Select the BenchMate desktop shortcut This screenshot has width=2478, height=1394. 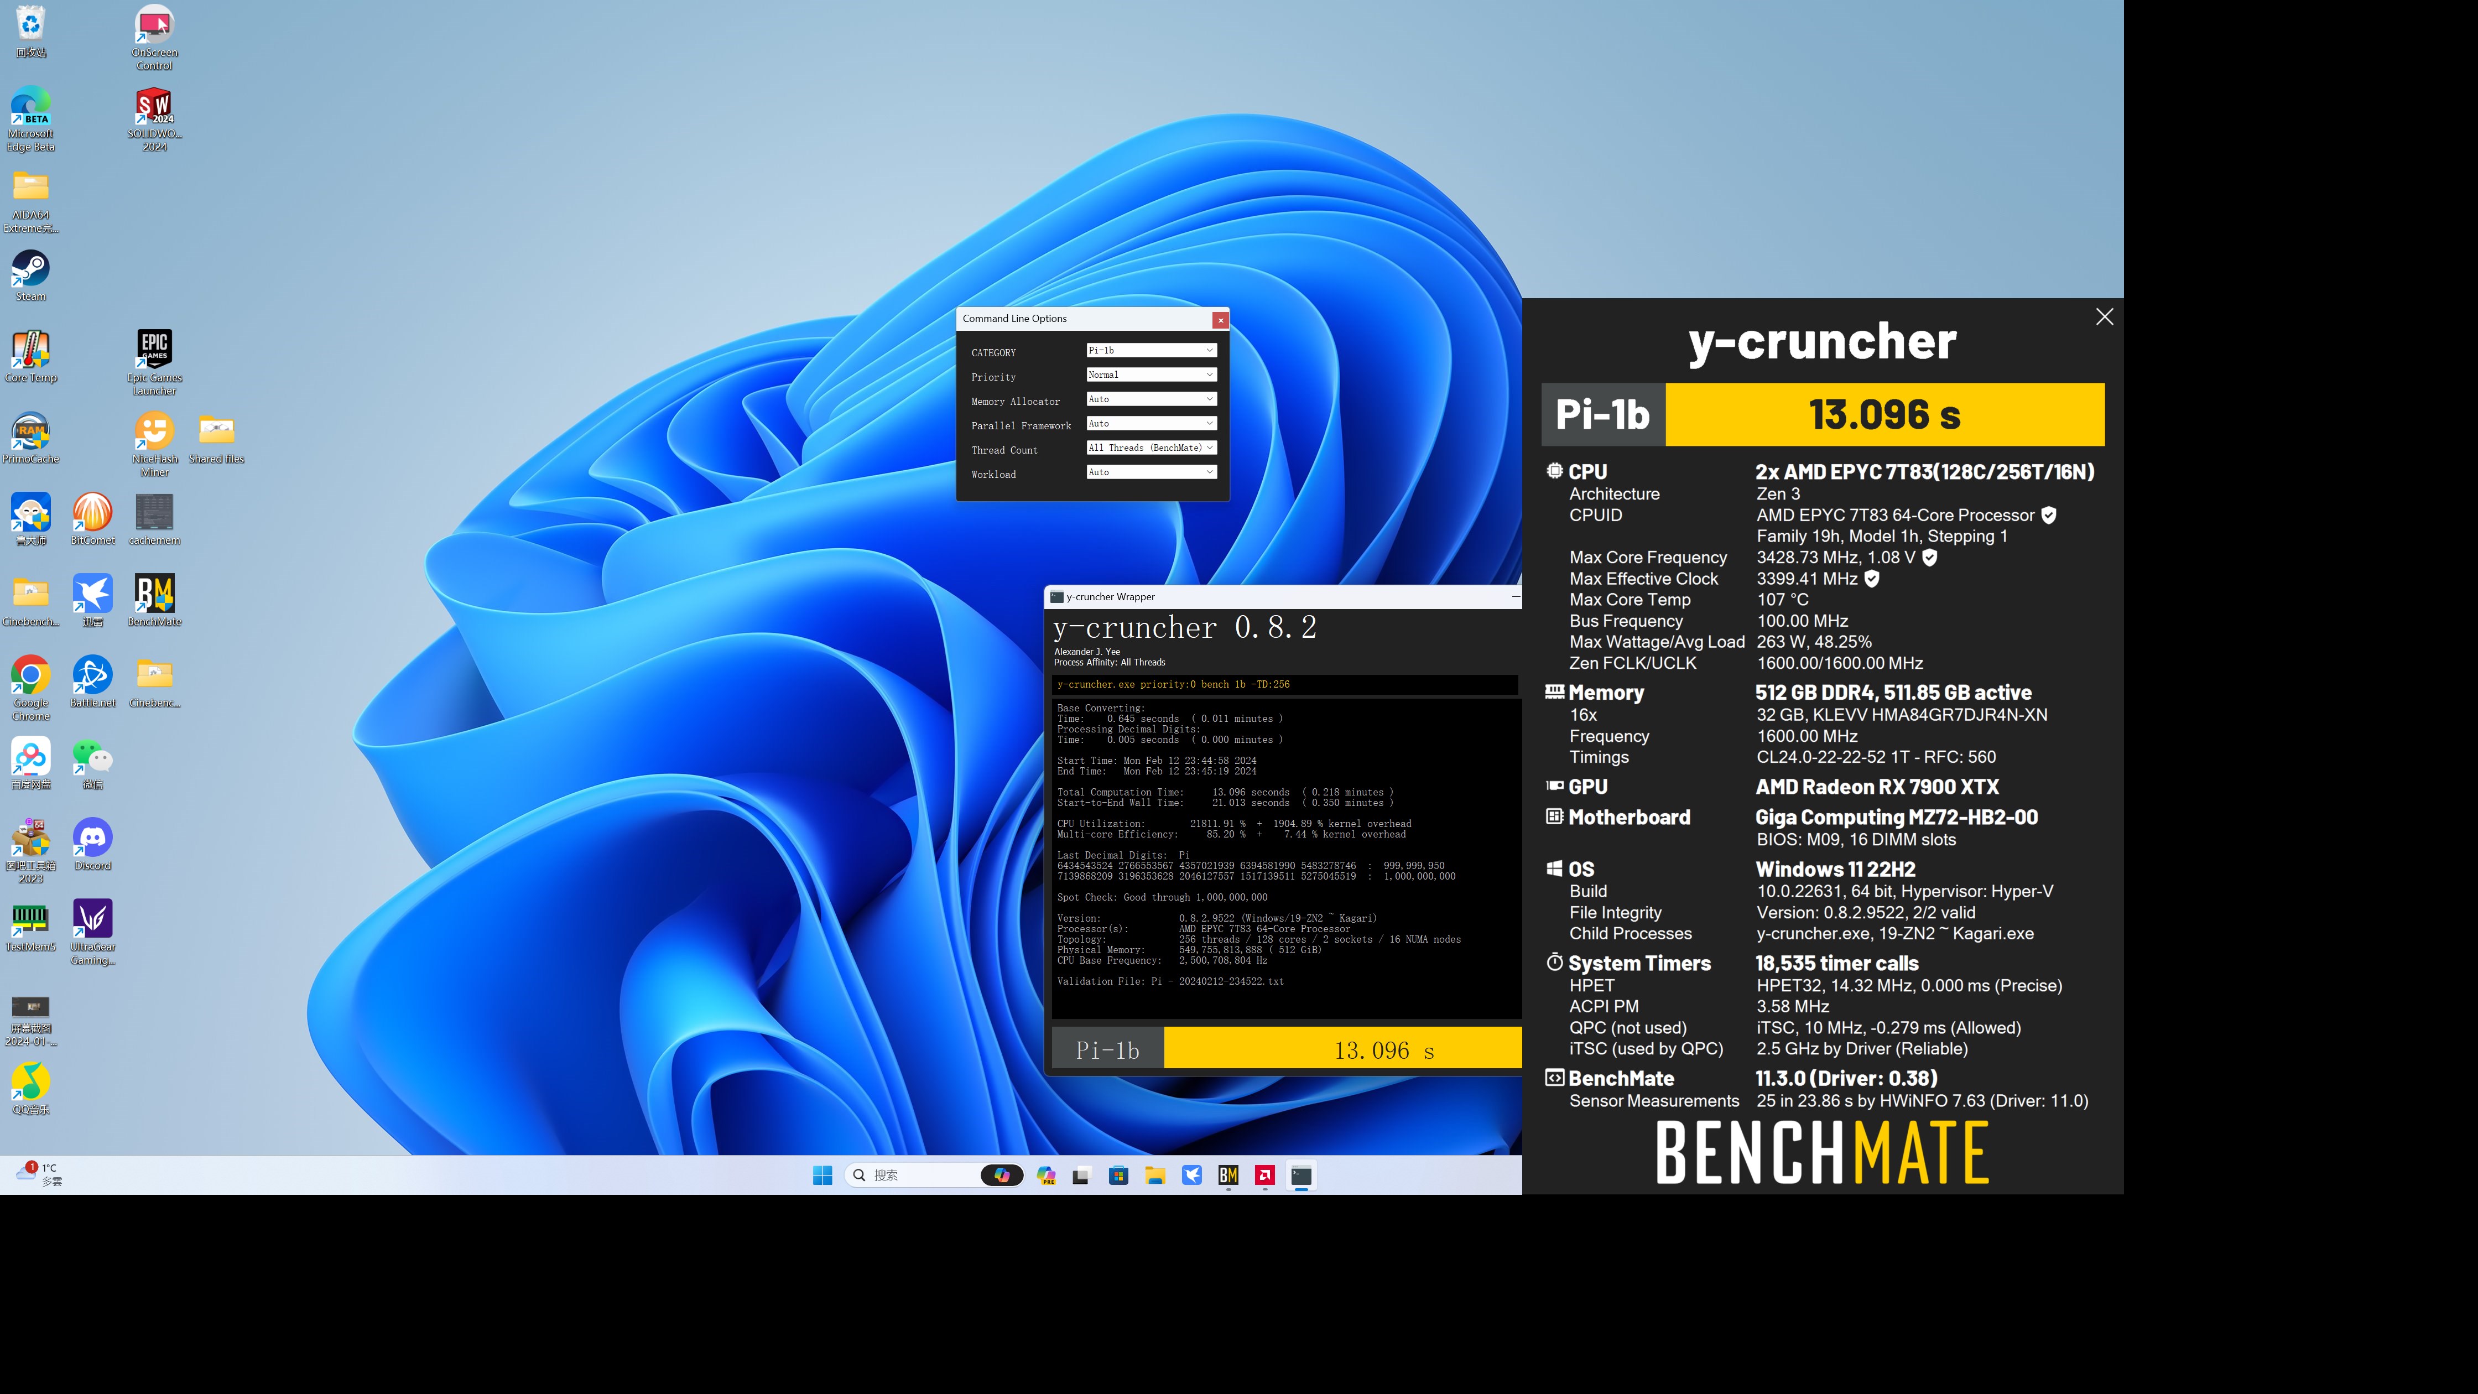click(x=154, y=600)
